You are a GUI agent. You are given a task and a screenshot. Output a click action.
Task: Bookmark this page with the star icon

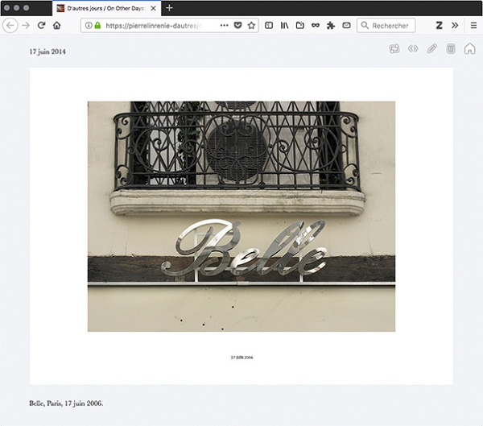pos(251,26)
